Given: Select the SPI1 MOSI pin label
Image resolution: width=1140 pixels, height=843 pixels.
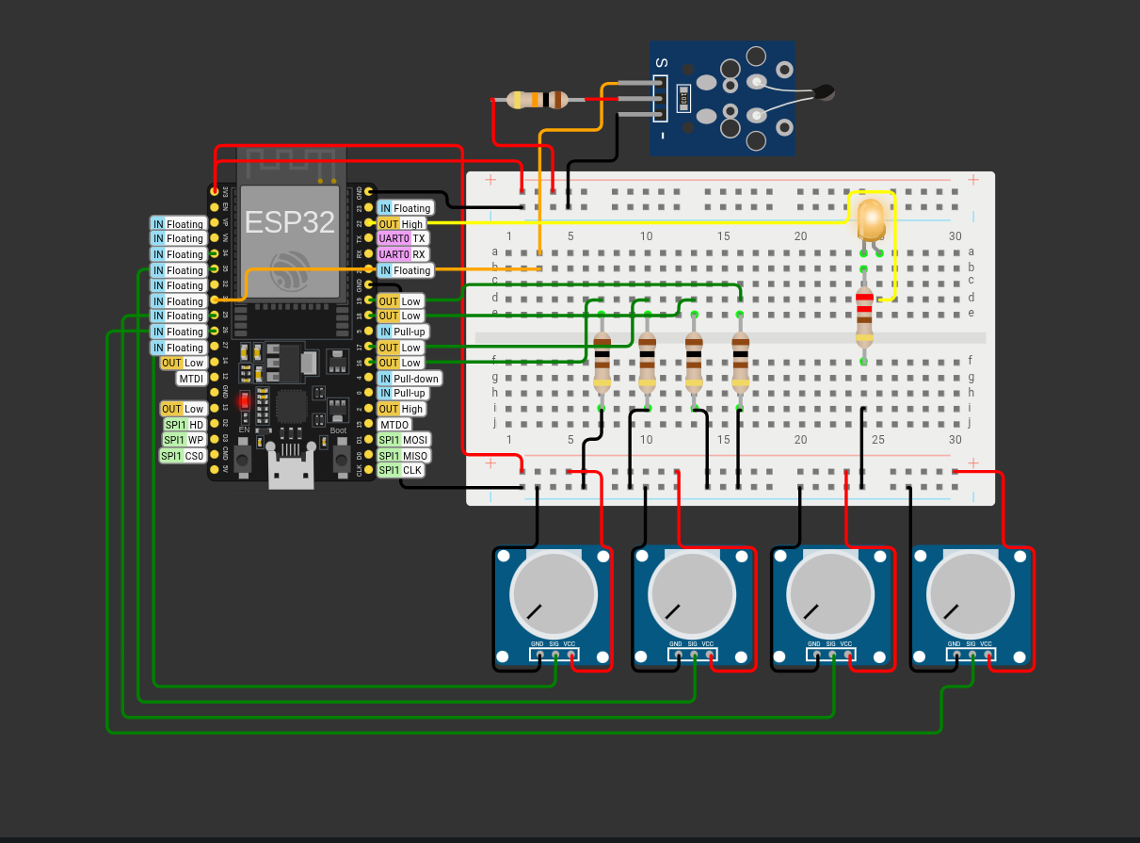Looking at the screenshot, I should click(x=403, y=439).
